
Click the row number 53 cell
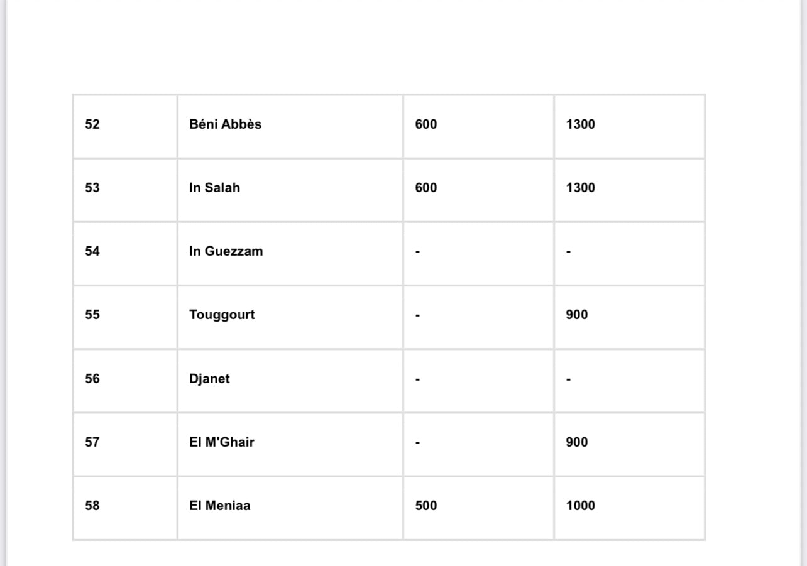[92, 188]
